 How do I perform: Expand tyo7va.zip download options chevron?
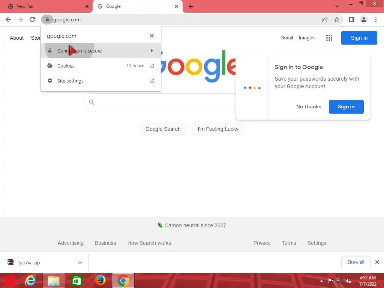tap(80, 262)
